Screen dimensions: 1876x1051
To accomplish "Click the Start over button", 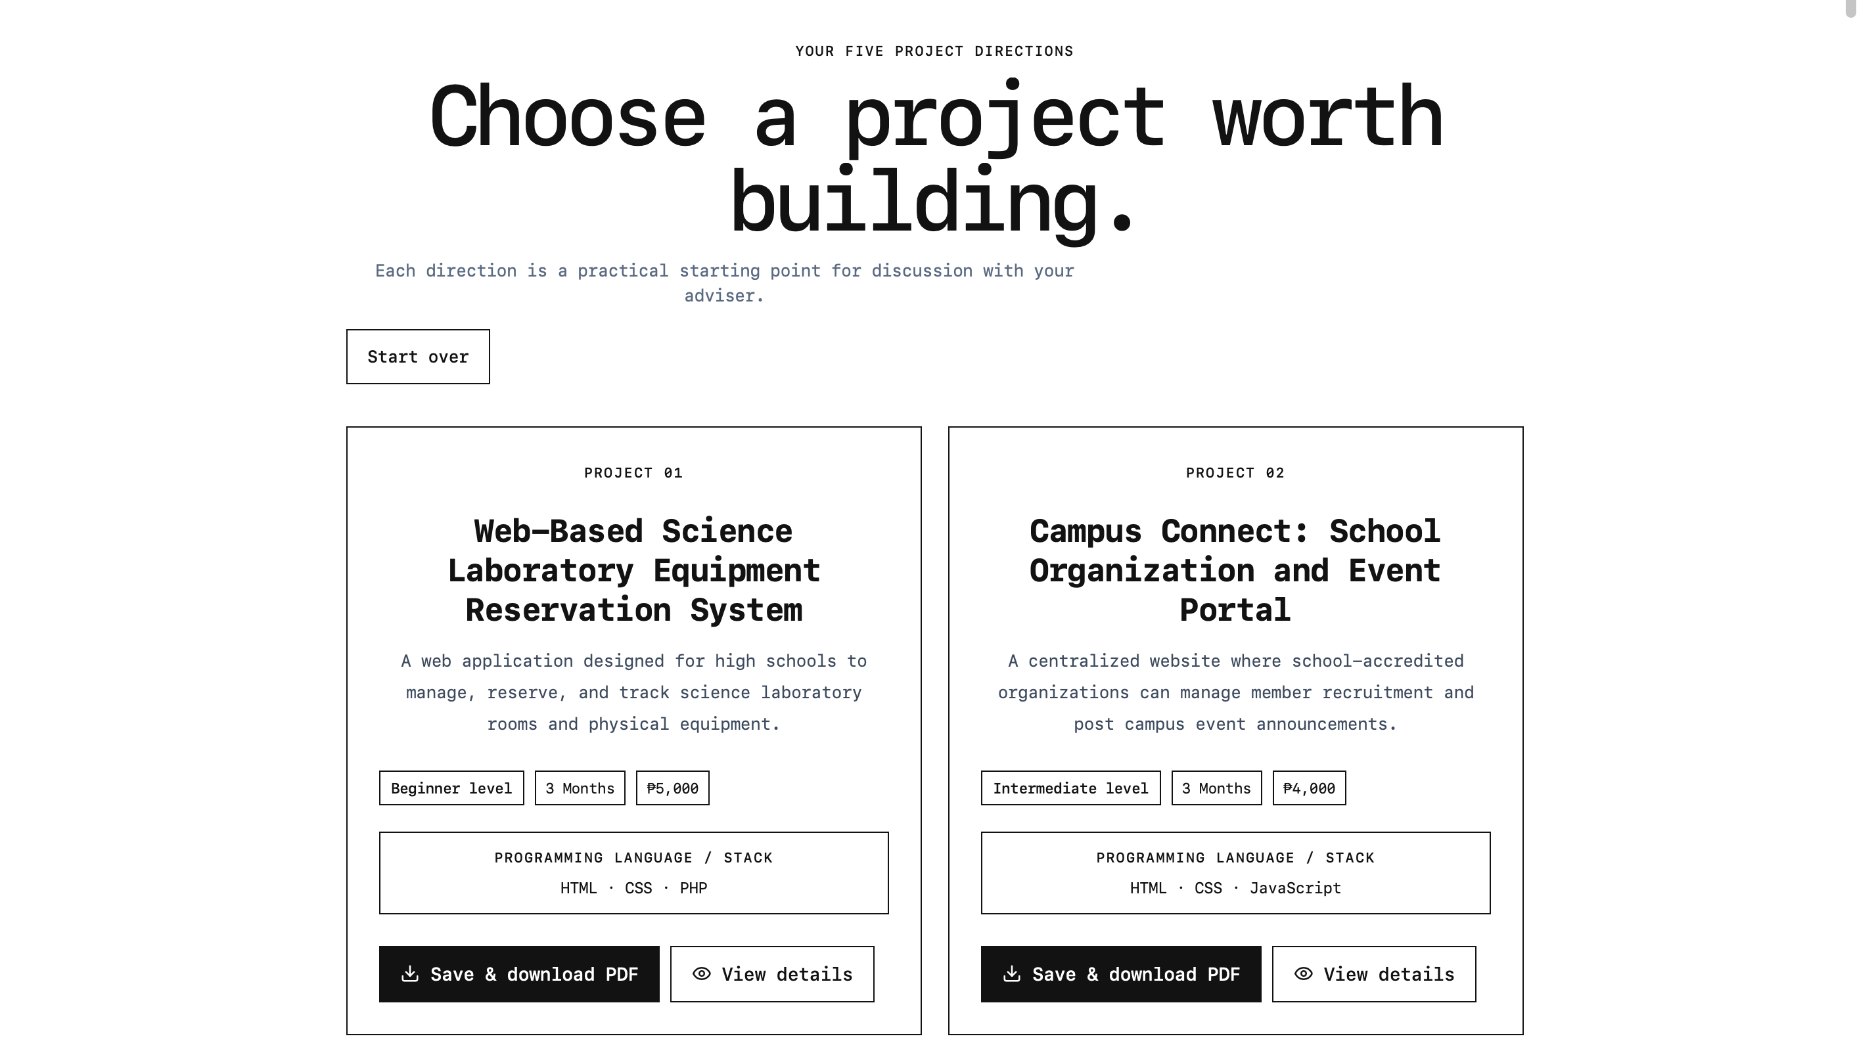I will [418, 357].
